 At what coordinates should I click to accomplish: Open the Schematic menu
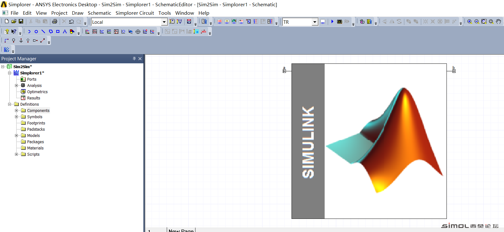pos(99,13)
